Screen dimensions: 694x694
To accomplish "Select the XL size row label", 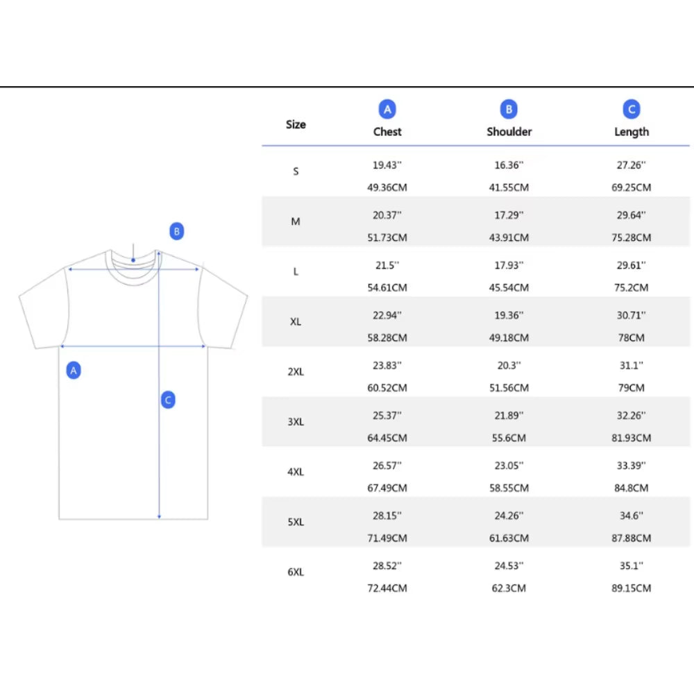I will [x=296, y=322].
